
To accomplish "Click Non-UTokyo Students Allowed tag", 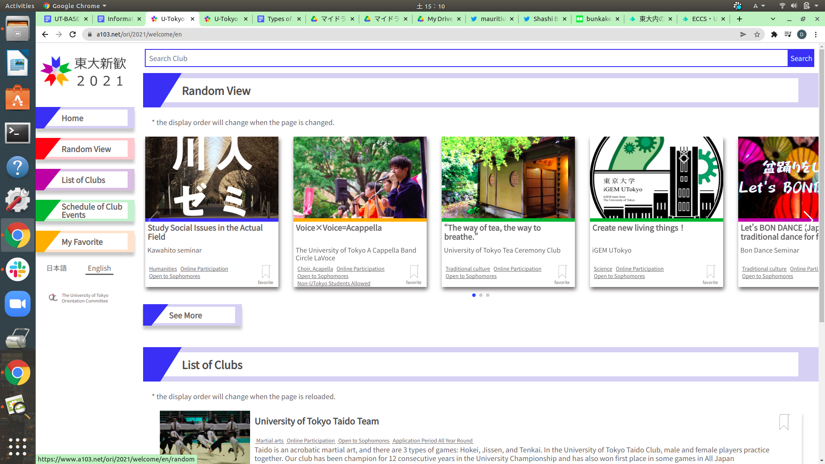I will click(x=333, y=284).
